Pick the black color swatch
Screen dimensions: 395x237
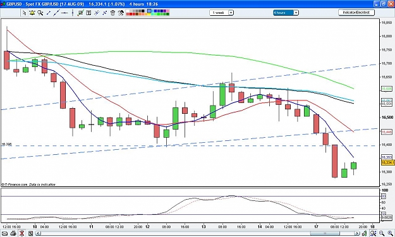tap(143, 11)
